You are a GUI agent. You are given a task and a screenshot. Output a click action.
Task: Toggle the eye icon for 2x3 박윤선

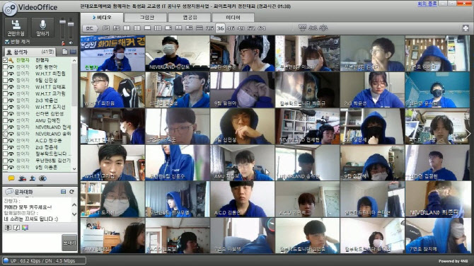(x=11, y=100)
